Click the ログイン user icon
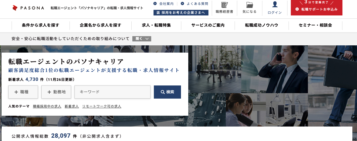The height and width of the screenshot is (141, 357). [x=275, y=4]
